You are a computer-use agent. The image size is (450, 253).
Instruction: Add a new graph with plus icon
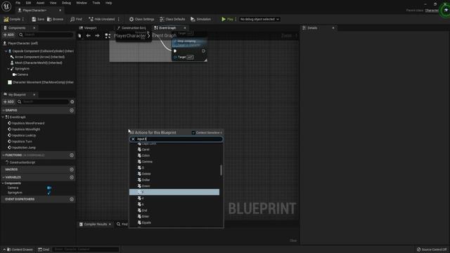pyautogui.click(x=72, y=110)
